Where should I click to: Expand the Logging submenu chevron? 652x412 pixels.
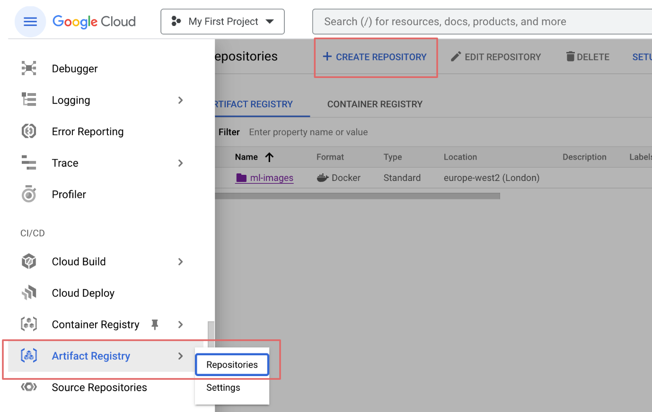pyautogui.click(x=180, y=100)
